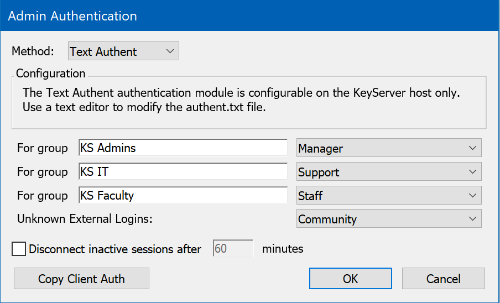500x303 pixels.
Task: Open the Community dropdown for unknown logins
Action: tap(389, 219)
